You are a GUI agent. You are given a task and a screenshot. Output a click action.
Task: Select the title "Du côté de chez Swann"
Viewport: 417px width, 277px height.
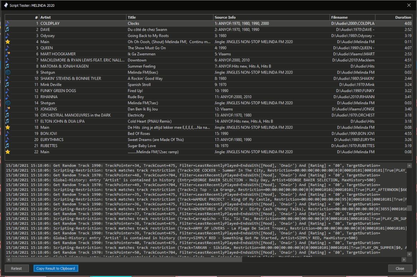pyautogui.click(x=147, y=30)
